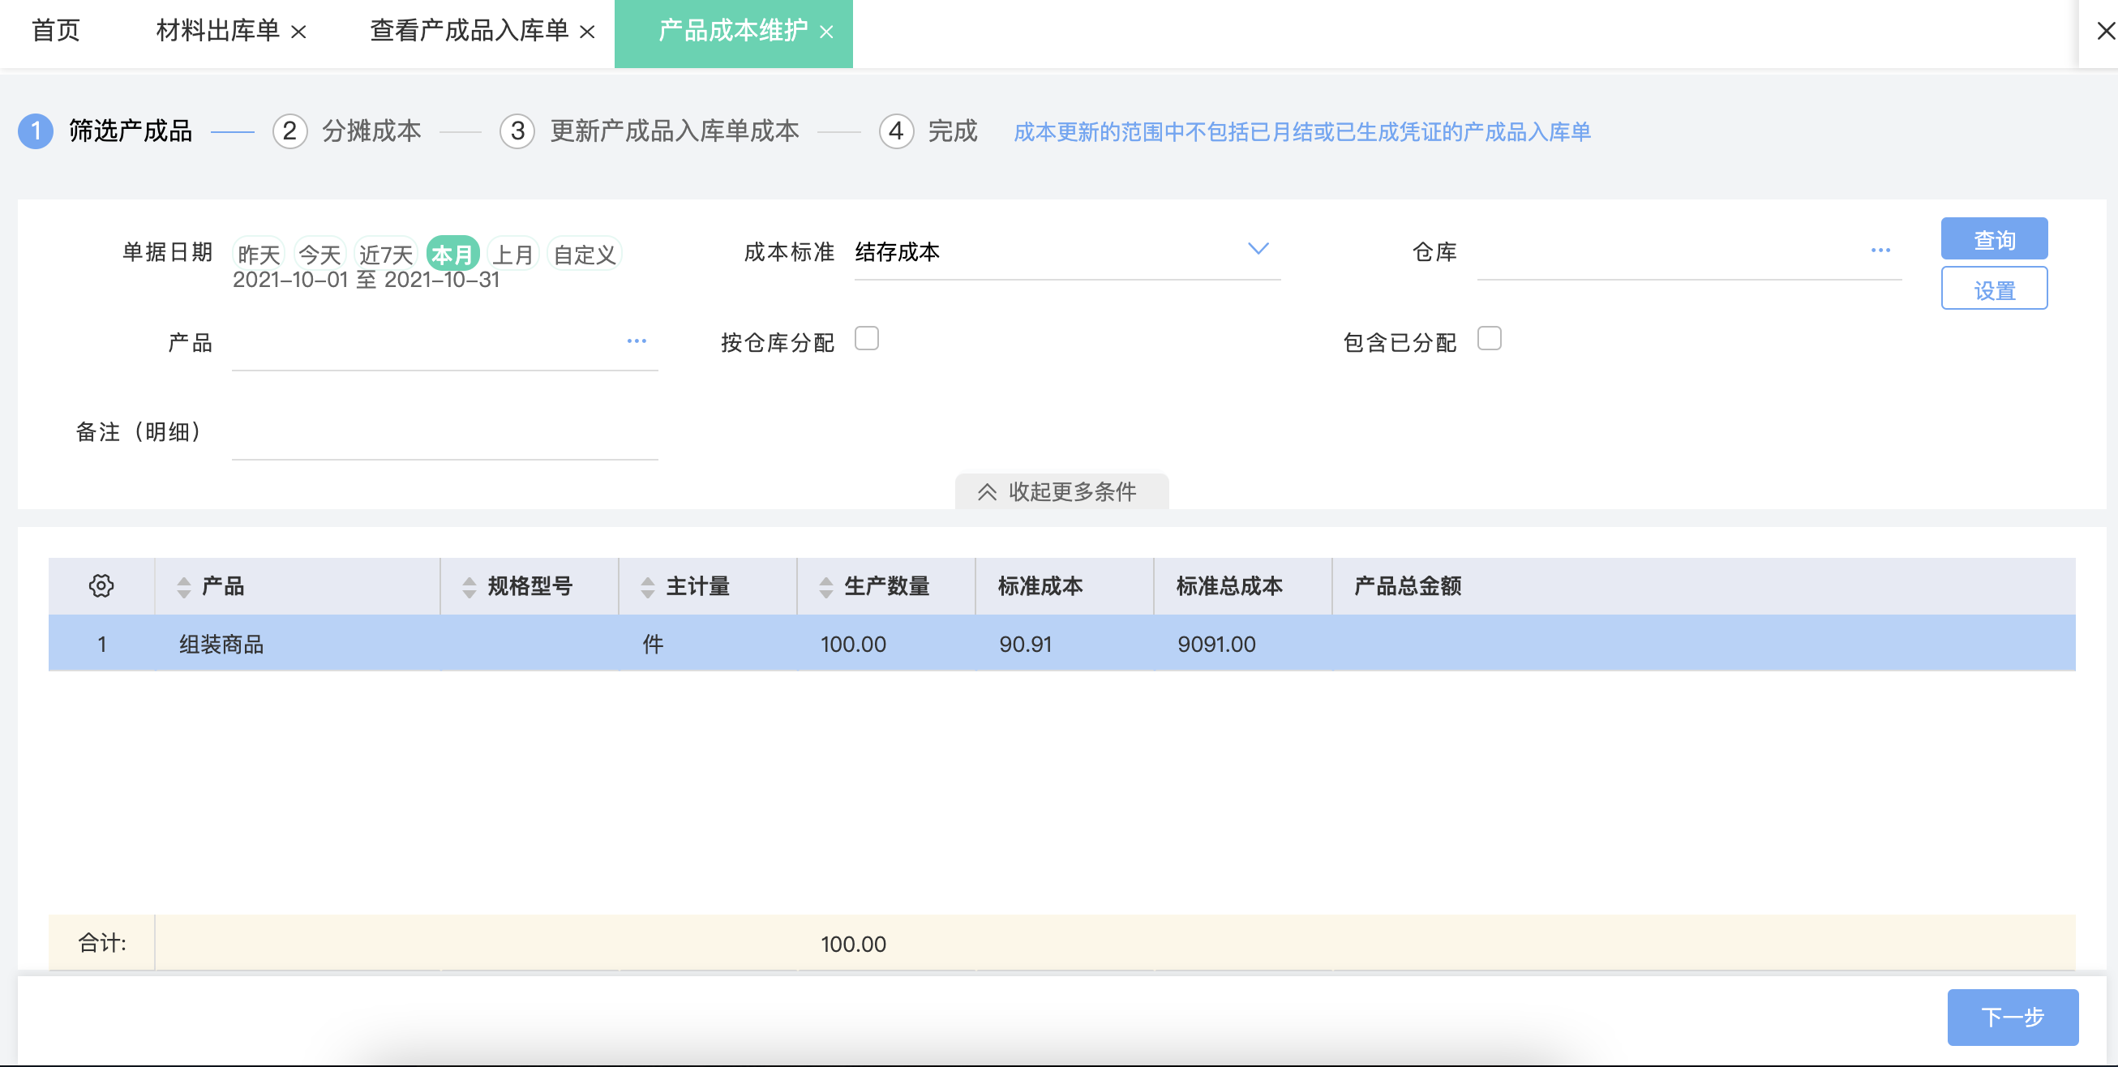
Task: Click the 100.00 quantity in 组装商品 row
Action: [x=852, y=644]
